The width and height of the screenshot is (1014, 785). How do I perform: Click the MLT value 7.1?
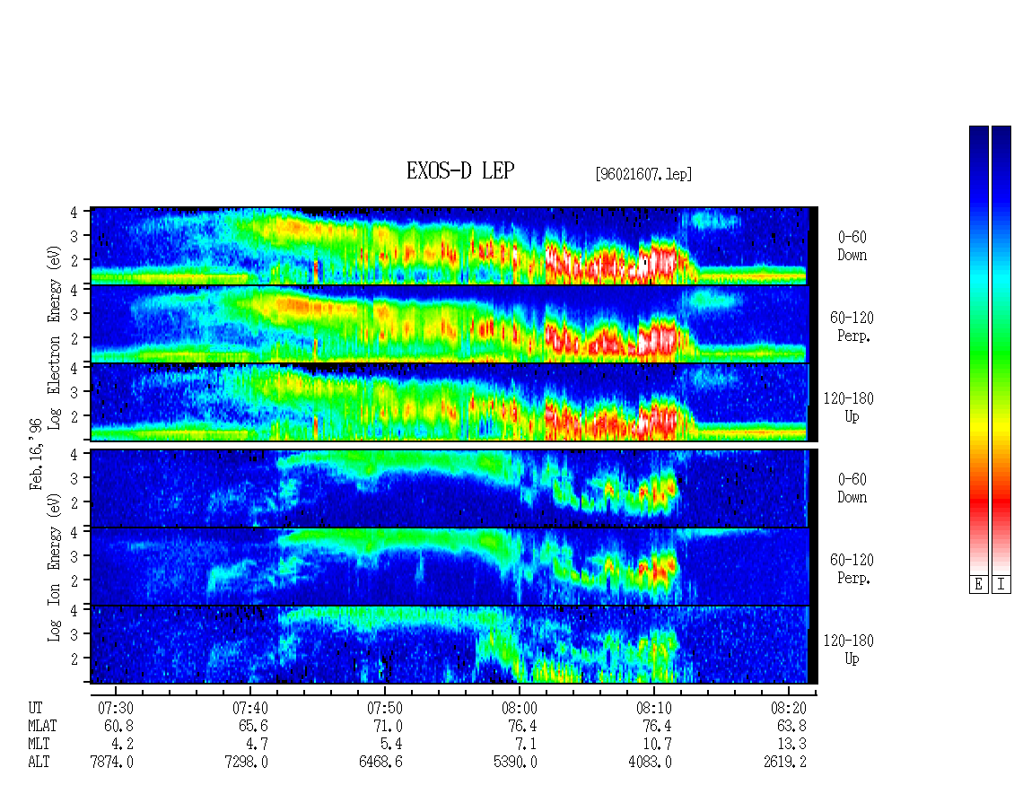527,745
